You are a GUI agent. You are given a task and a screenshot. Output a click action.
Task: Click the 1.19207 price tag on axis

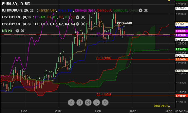181,71
